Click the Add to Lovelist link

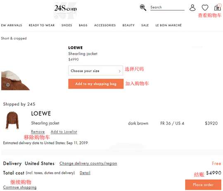point(64,132)
